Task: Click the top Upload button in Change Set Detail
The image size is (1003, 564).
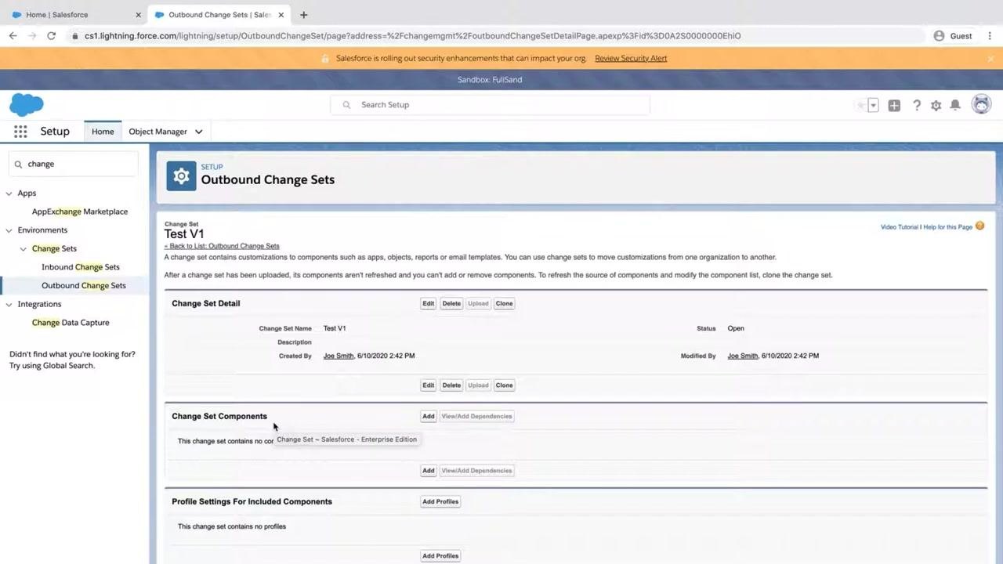Action: [x=478, y=304]
